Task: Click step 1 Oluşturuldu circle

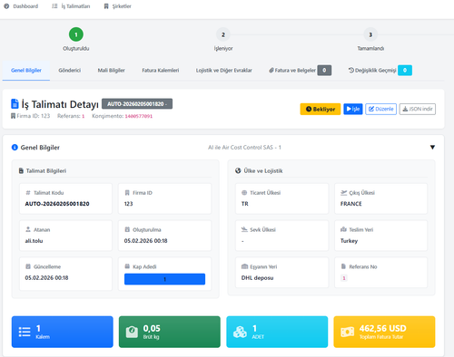Action: tap(76, 34)
